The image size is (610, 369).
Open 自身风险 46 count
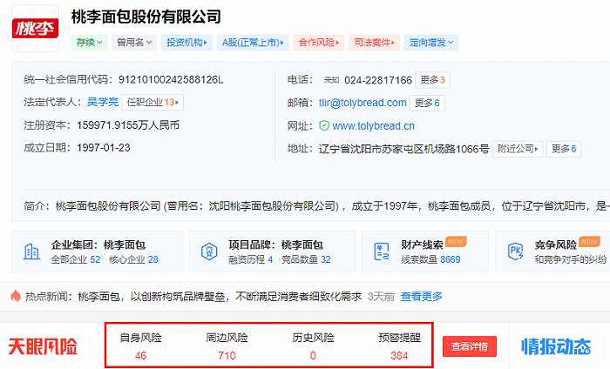140,355
